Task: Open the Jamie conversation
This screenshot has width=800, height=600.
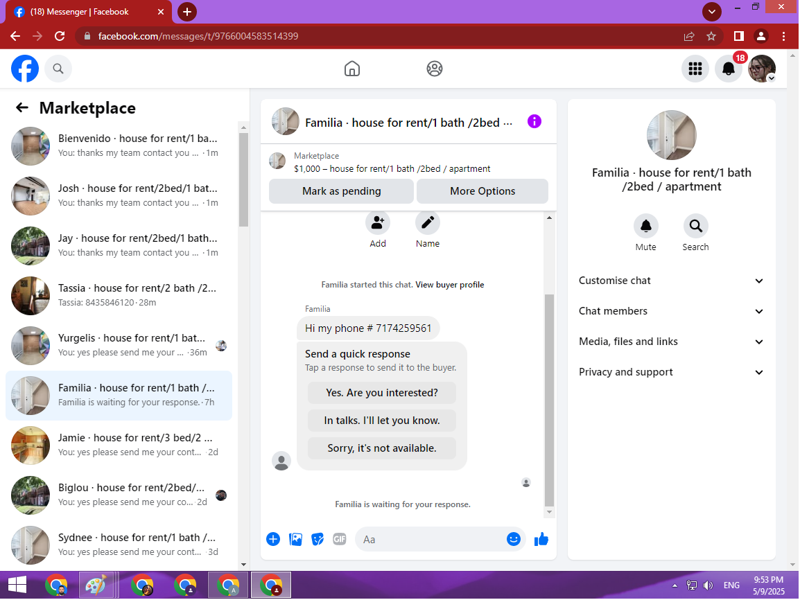Action: (x=119, y=445)
